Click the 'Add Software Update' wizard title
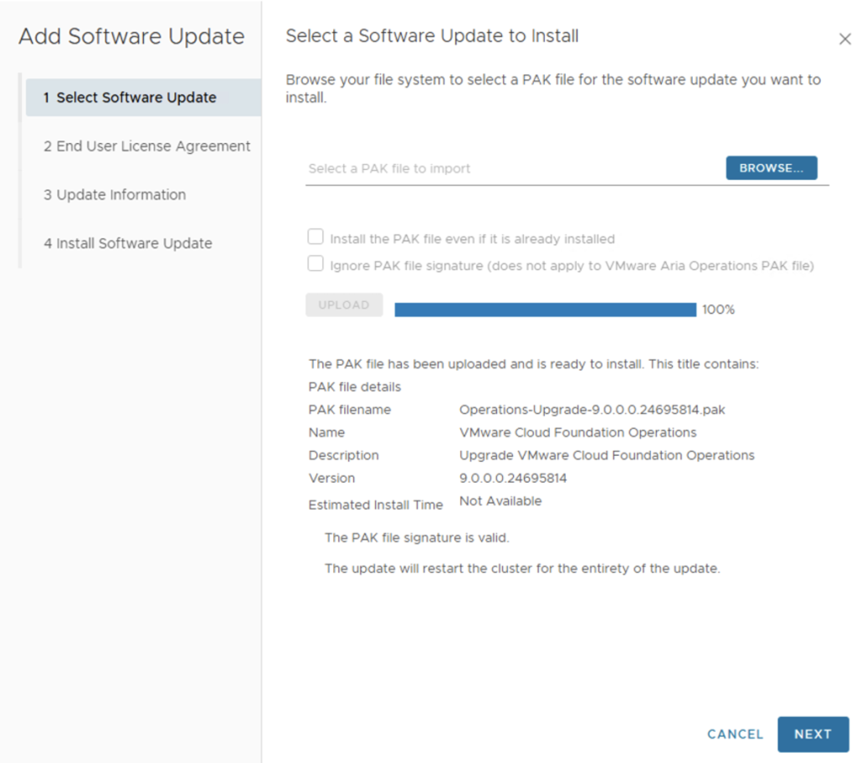The height and width of the screenshot is (763, 857). [x=131, y=37]
